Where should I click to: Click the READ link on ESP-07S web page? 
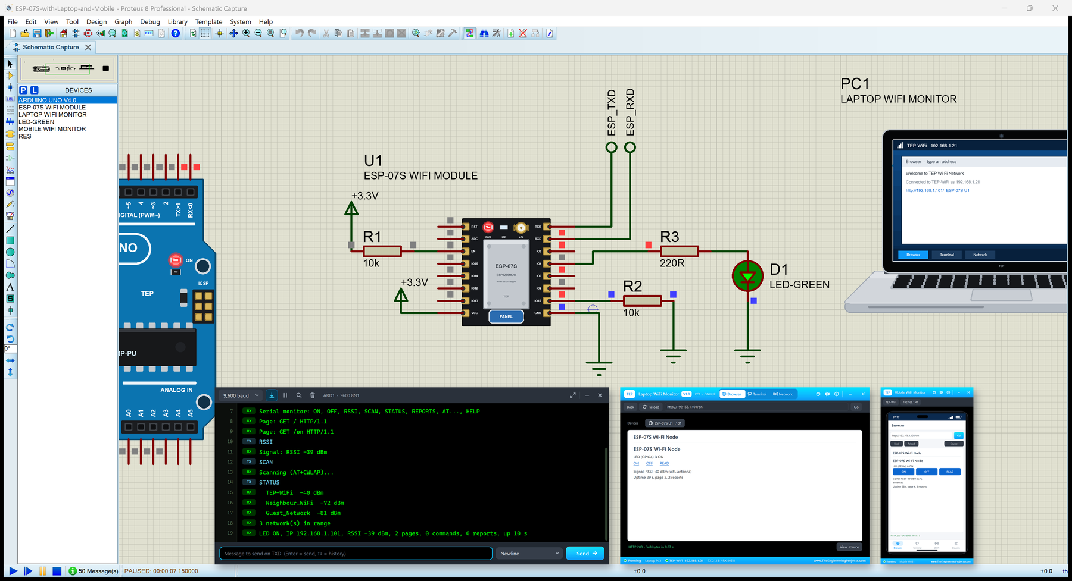664,464
